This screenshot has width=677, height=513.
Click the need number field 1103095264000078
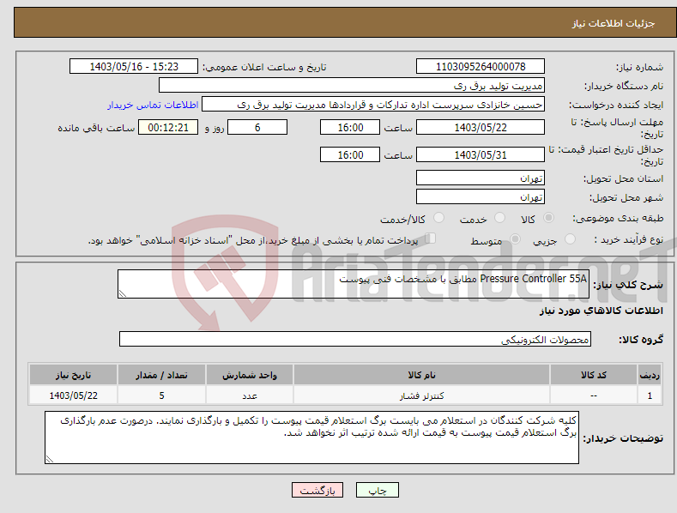tap(481, 67)
